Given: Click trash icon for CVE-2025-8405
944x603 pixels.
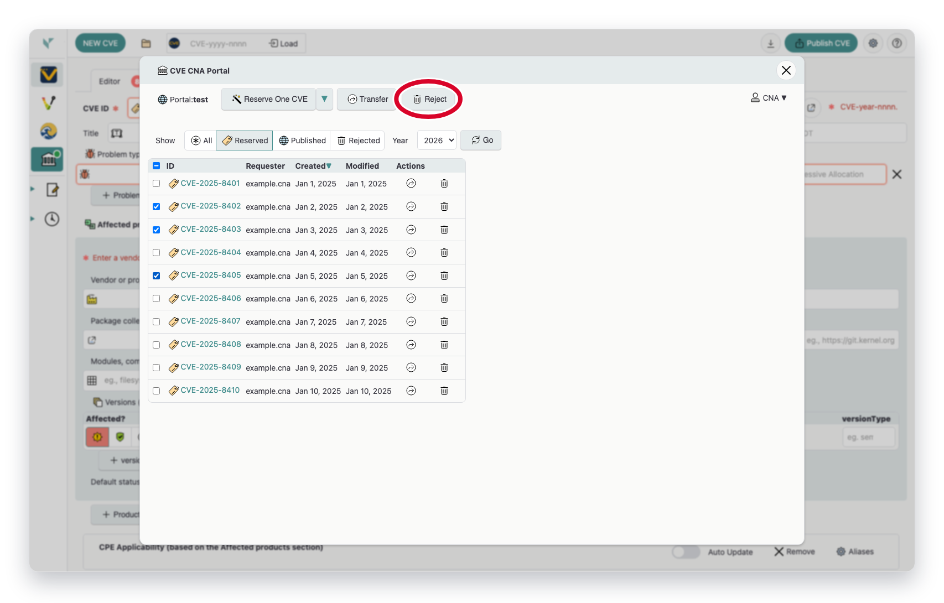Looking at the screenshot, I should (444, 275).
